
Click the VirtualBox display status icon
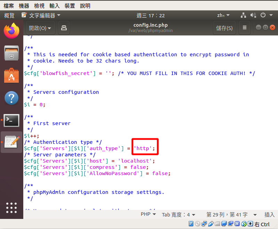click(224, 224)
